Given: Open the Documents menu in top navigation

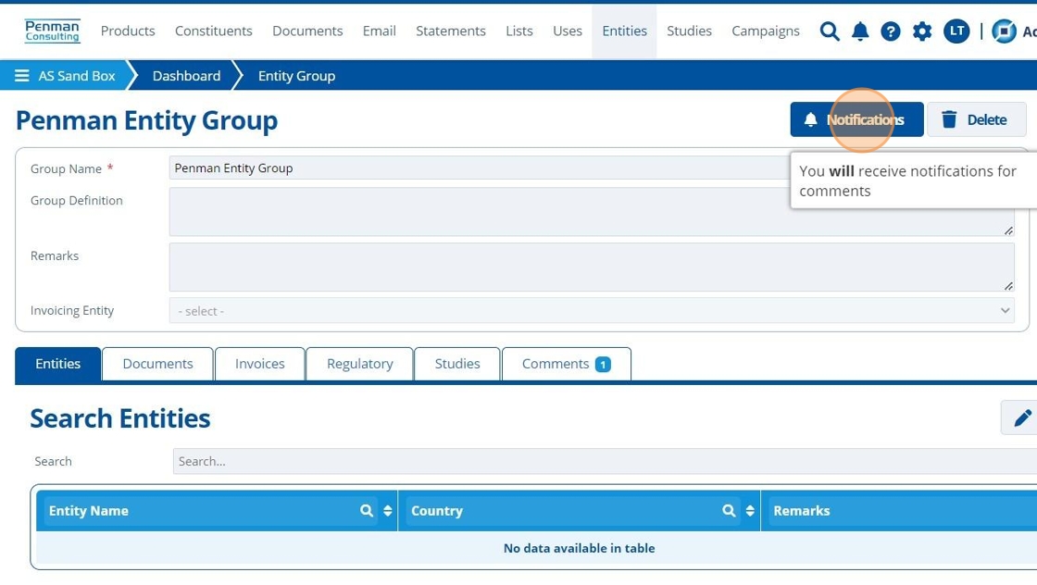Looking at the screenshot, I should pos(307,31).
